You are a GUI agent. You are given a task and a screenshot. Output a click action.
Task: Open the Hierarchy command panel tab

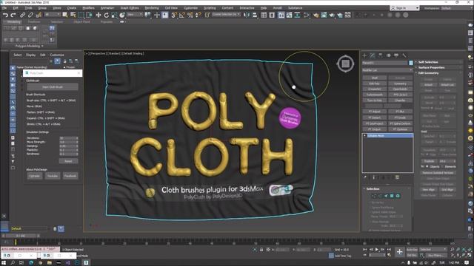tap(380, 55)
